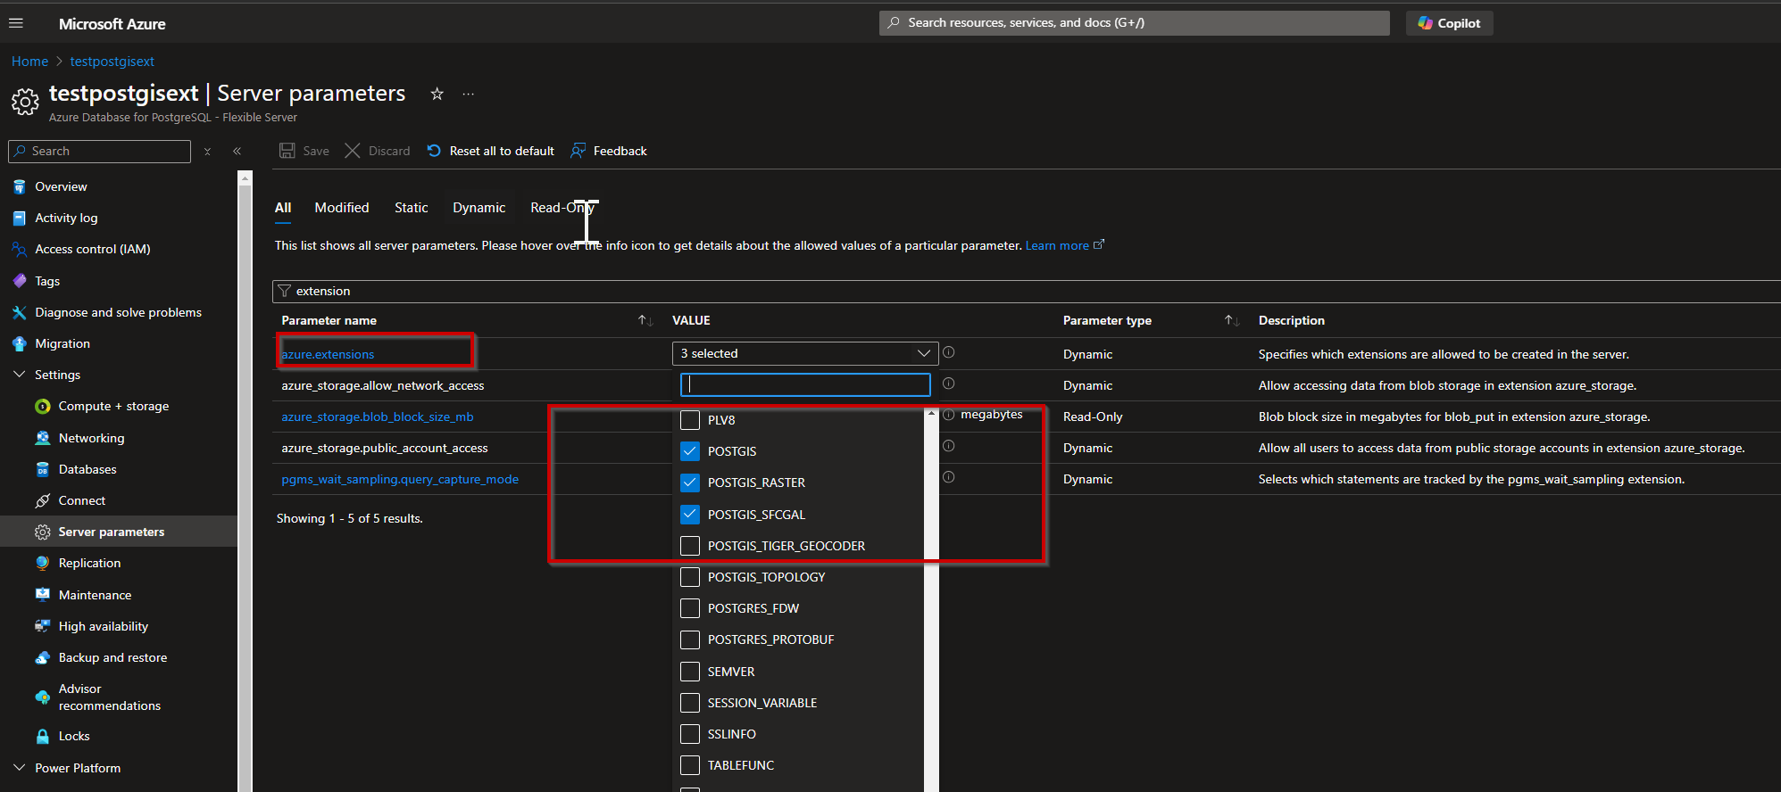Screen dimensions: 1781x792
Task: Click the High availability icon
Action: point(42,626)
